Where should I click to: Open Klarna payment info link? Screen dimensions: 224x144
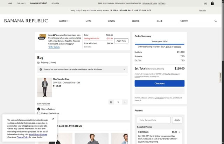[137, 77]
